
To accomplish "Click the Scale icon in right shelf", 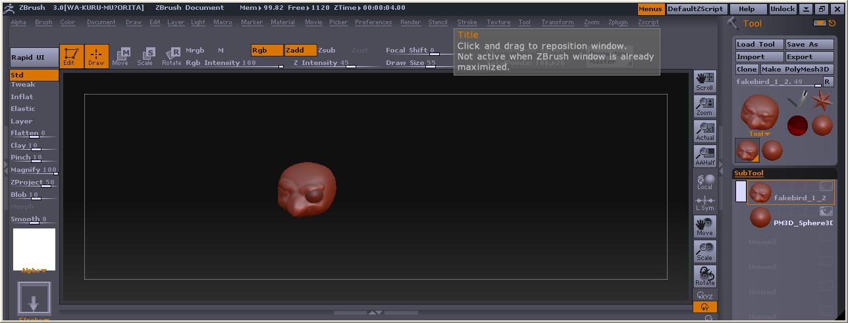I will tap(704, 251).
